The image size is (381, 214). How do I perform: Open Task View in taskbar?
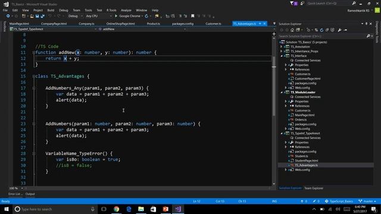[x=104, y=209]
